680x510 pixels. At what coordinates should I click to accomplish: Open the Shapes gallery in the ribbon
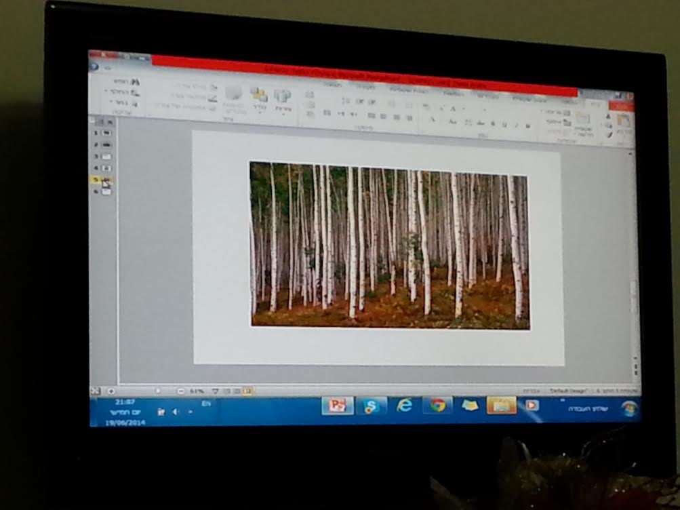281,97
